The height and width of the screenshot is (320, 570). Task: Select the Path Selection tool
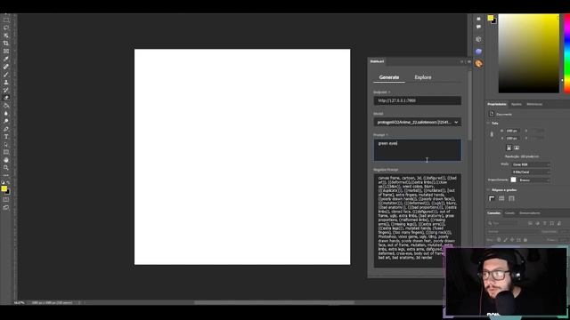[x=6, y=144]
